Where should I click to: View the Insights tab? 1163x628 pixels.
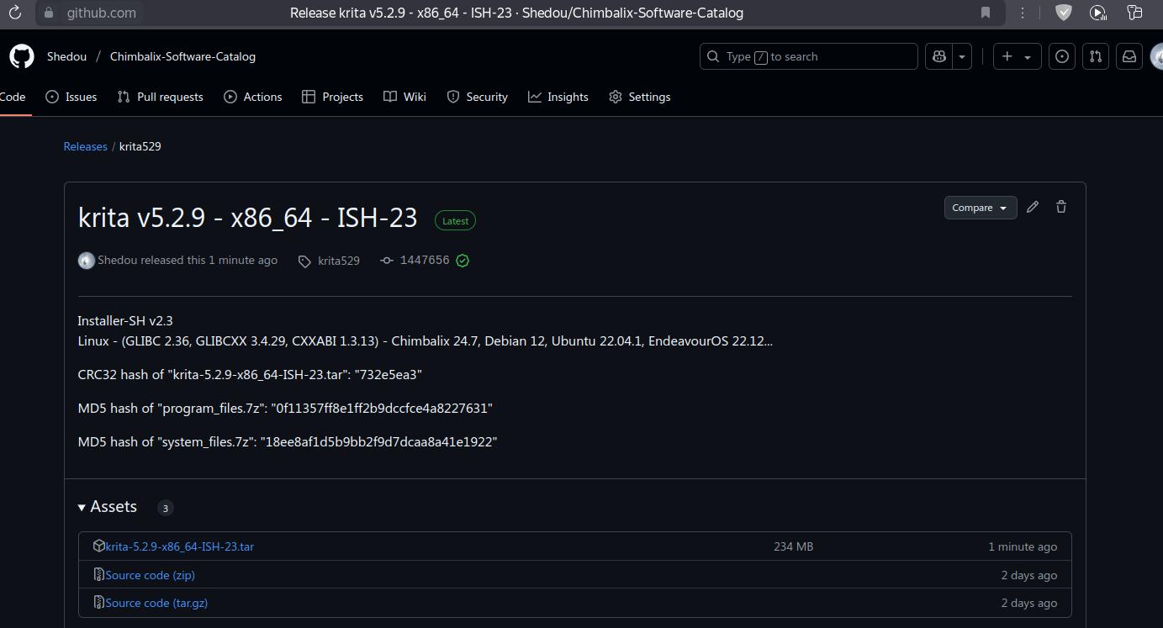click(558, 97)
